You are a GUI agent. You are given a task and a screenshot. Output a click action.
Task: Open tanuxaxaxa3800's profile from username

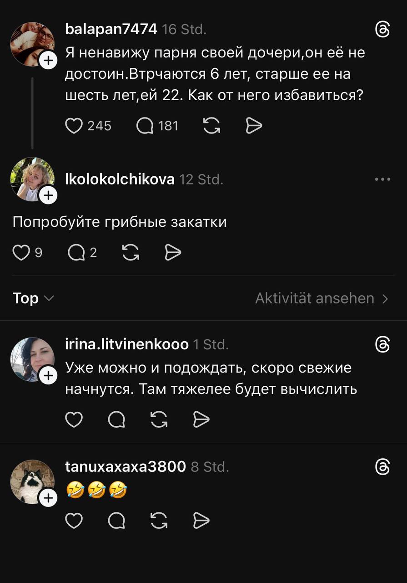point(126,466)
